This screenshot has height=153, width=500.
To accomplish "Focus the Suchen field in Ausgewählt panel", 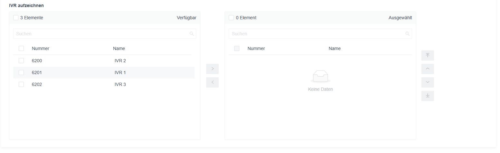I will [320, 34].
